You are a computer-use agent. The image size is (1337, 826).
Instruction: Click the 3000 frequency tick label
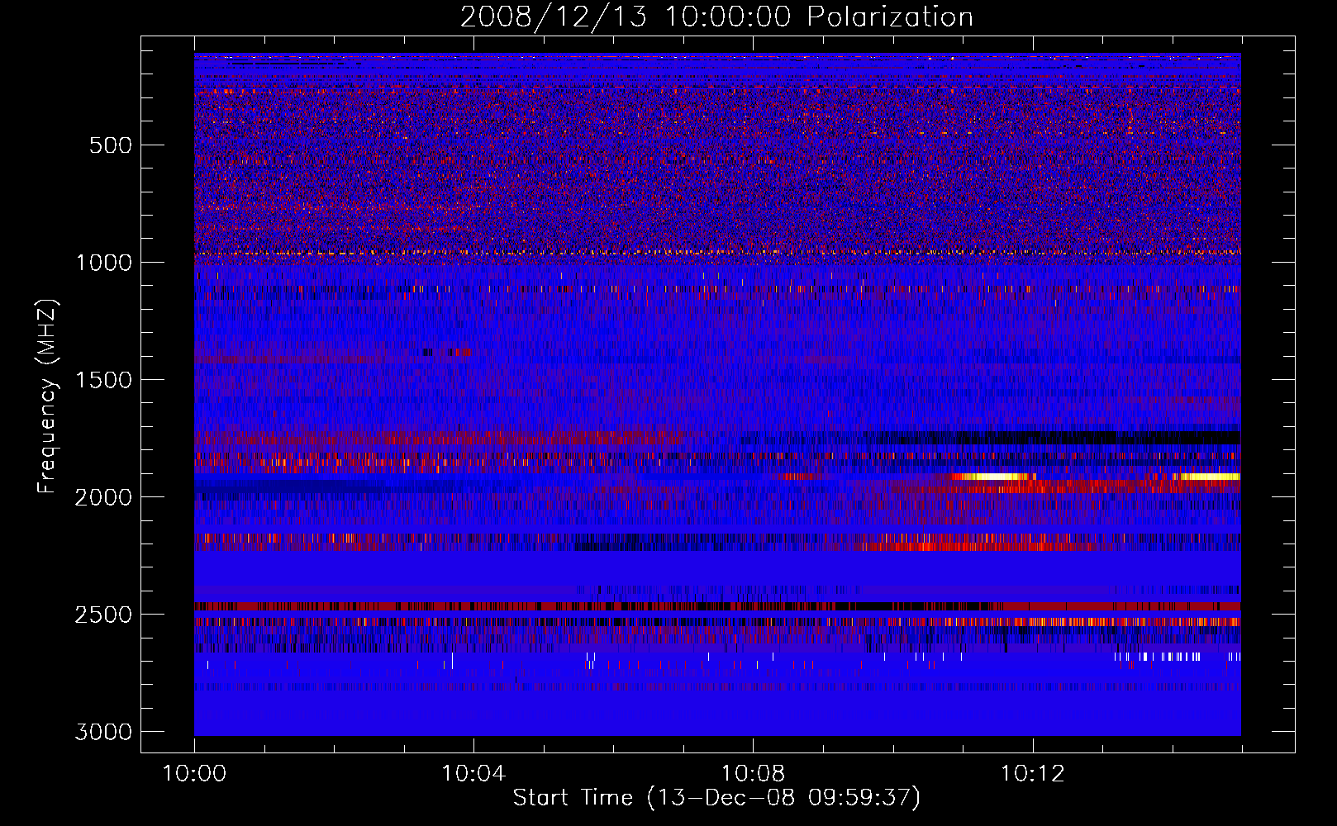103,732
